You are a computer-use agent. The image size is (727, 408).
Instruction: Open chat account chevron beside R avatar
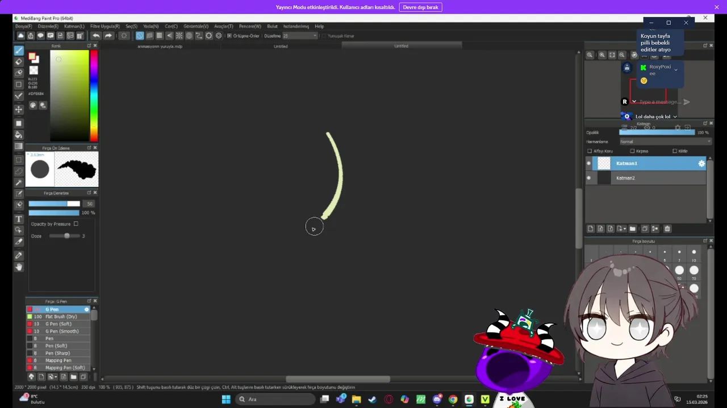coord(634,102)
